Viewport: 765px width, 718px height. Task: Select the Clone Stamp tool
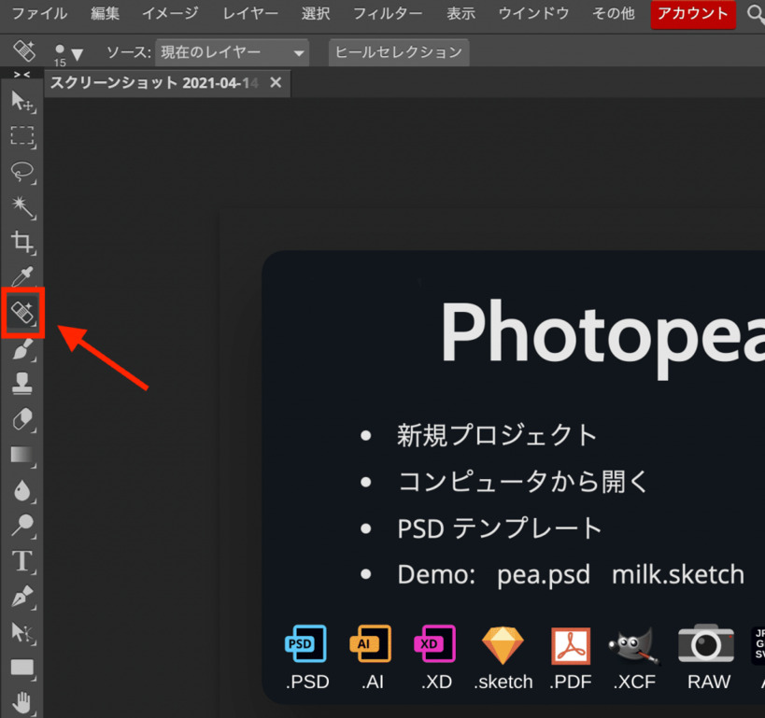tap(22, 384)
